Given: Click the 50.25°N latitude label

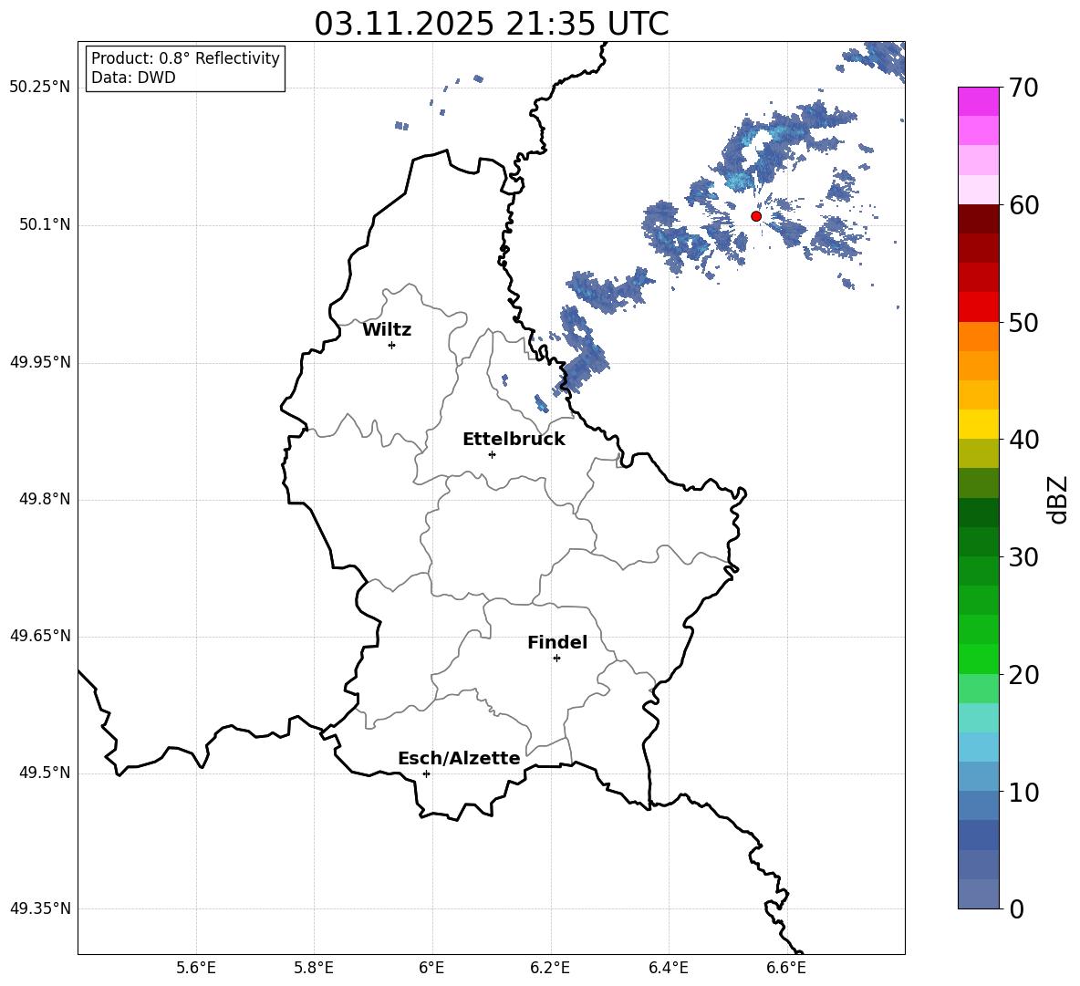Looking at the screenshot, I should 40,88.
